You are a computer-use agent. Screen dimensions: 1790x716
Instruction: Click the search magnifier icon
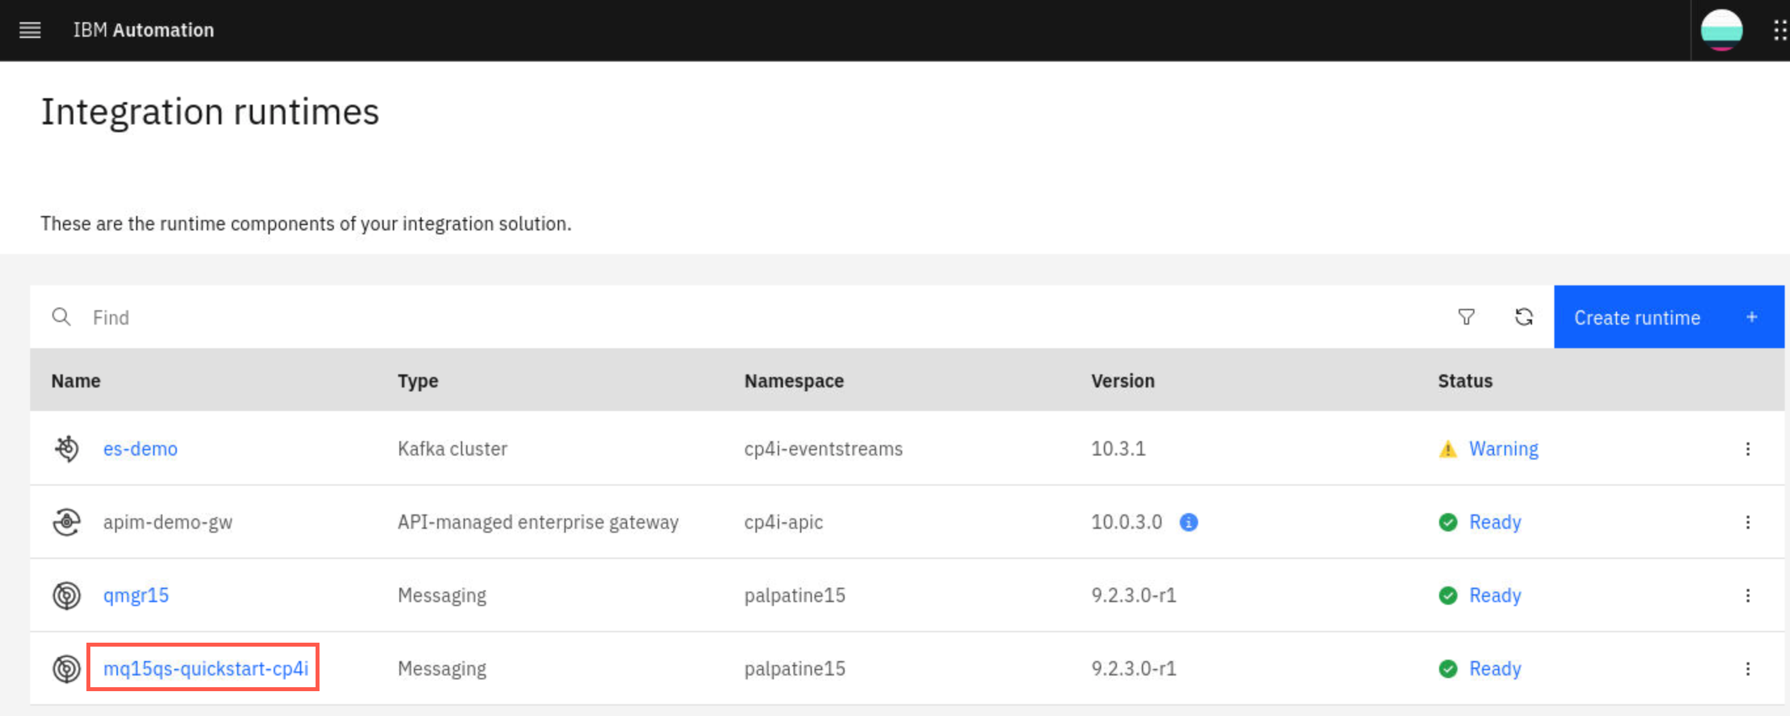pos(61,317)
